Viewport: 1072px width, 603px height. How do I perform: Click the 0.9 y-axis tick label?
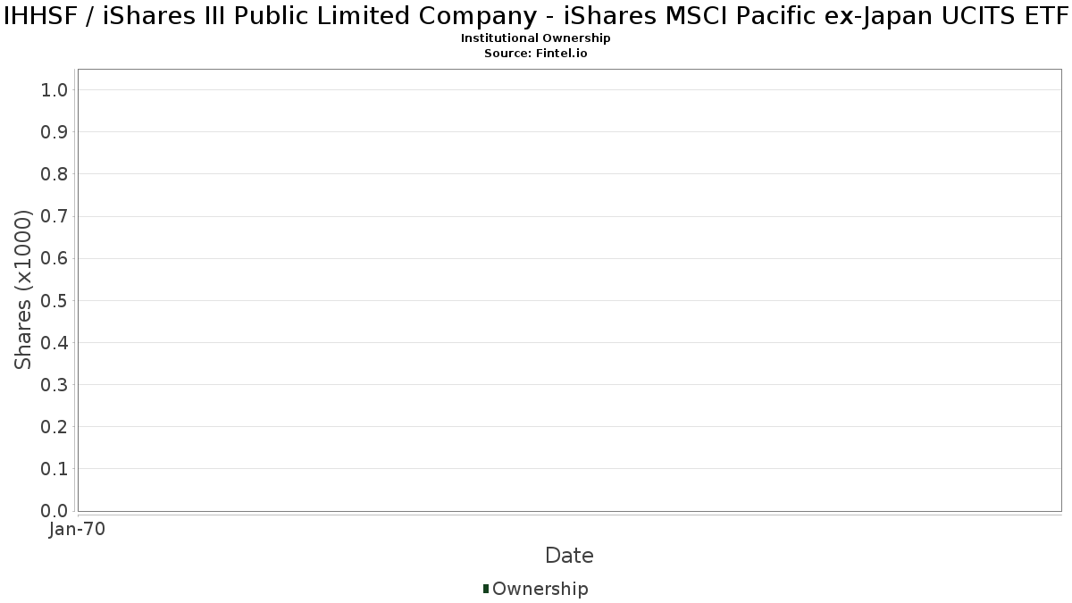pyautogui.click(x=54, y=132)
